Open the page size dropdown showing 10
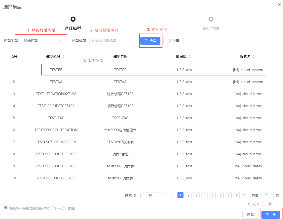Image resolution: width=283 pixels, height=219 pixels. pos(153,195)
